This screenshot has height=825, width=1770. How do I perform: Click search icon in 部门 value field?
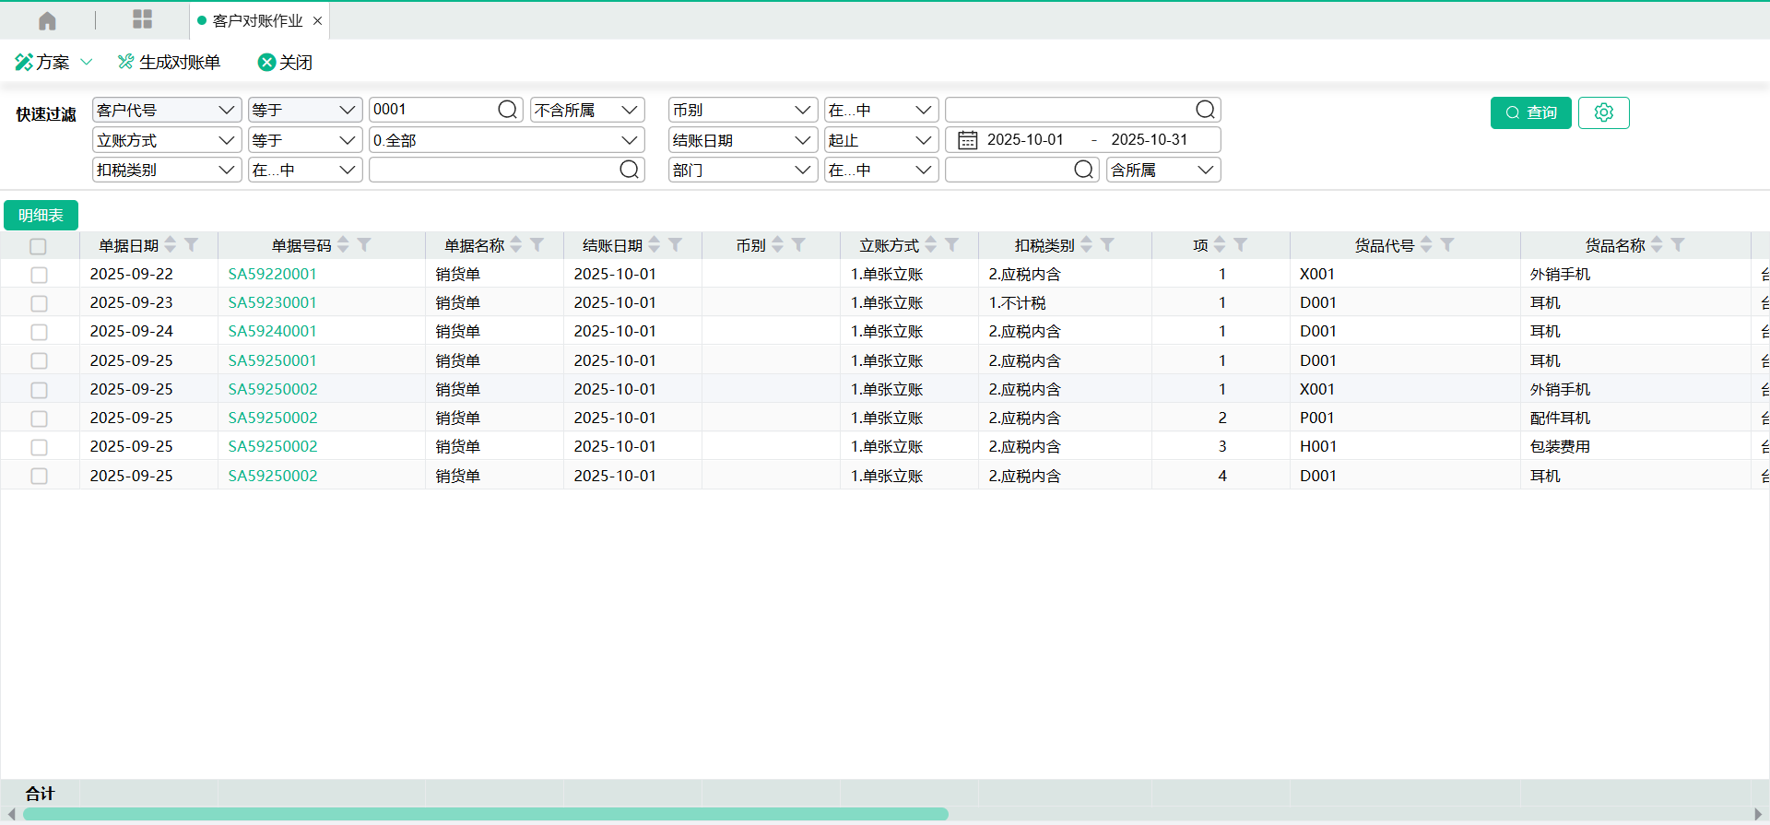pos(1083,170)
